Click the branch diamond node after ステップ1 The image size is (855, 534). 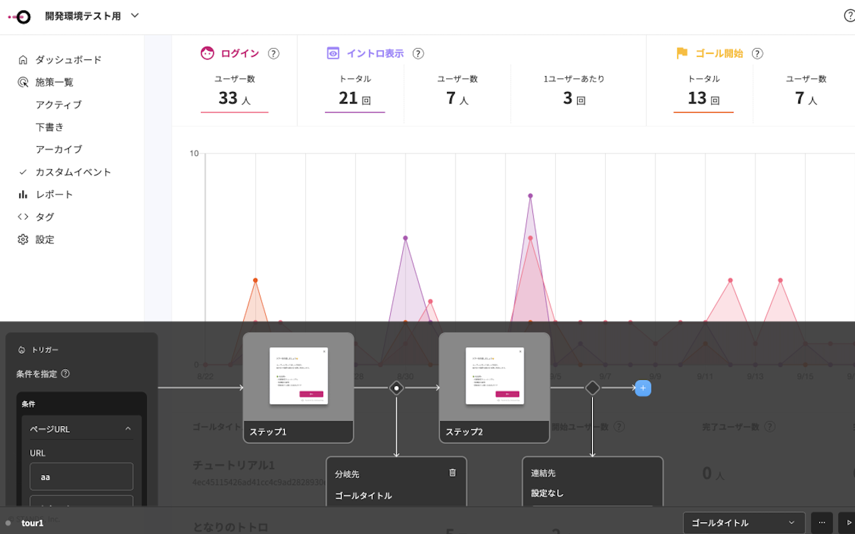(x=396, y=388)
